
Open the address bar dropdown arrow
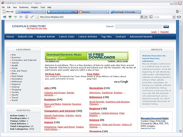pyautogui.click(x=146, y=17)
